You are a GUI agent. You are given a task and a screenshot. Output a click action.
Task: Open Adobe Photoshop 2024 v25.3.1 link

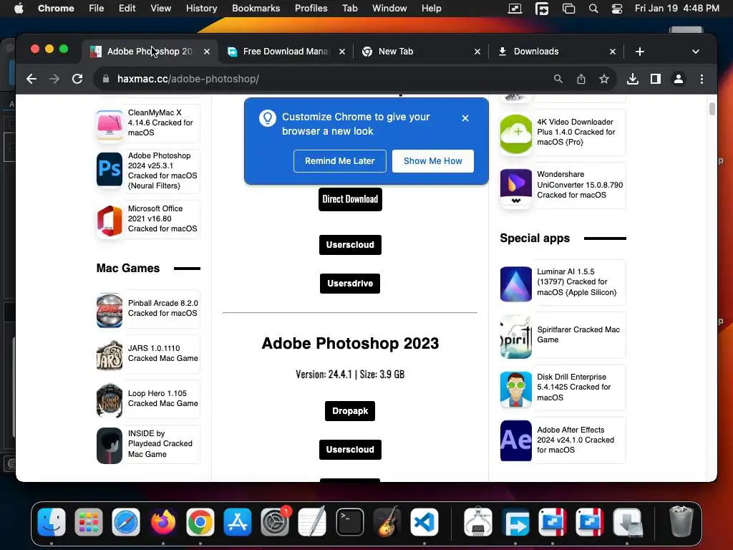point(162,170)
